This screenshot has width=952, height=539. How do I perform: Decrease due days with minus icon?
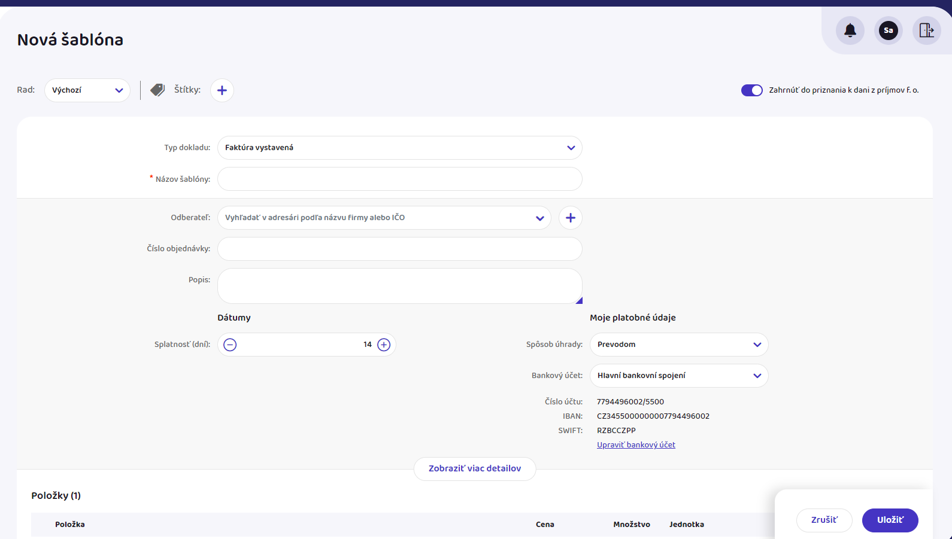[230, 345]
